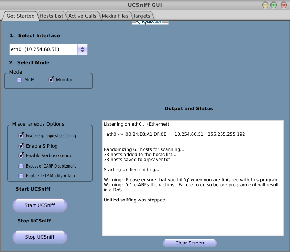Switch to the Hosts List tab
The height and width of the screenshot is (252, 290).
coord(51,16)
